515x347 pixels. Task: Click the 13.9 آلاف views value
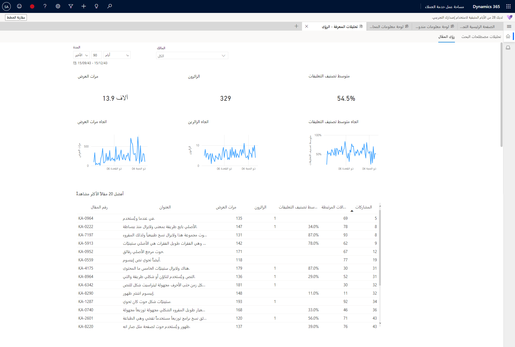(115, 98)
